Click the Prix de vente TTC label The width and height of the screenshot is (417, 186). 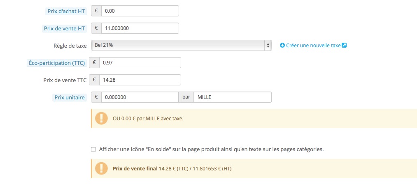pos(65,80)
